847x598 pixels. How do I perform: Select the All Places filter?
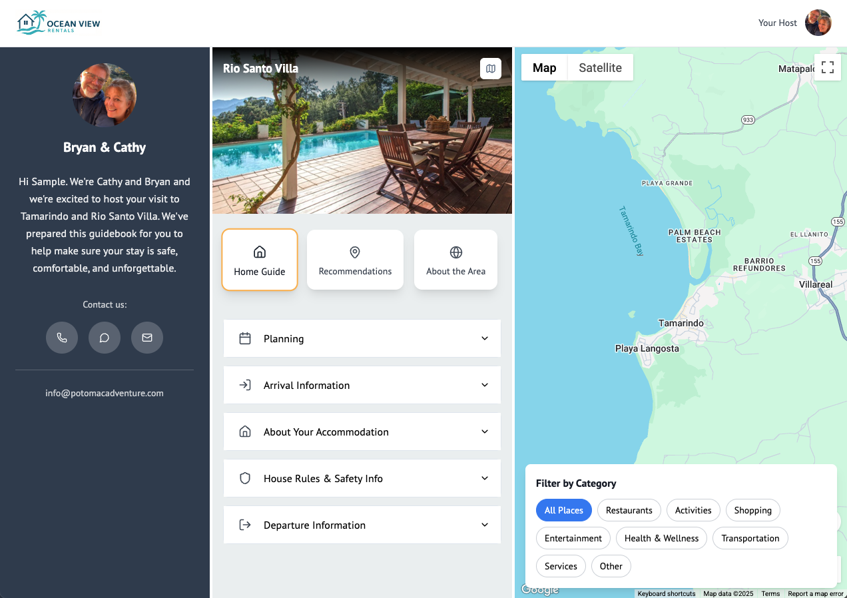pyautogui.click(x=564, y=510)
